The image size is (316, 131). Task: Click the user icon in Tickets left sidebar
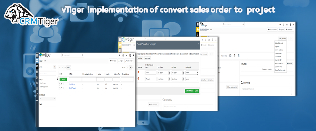[37, 100]
